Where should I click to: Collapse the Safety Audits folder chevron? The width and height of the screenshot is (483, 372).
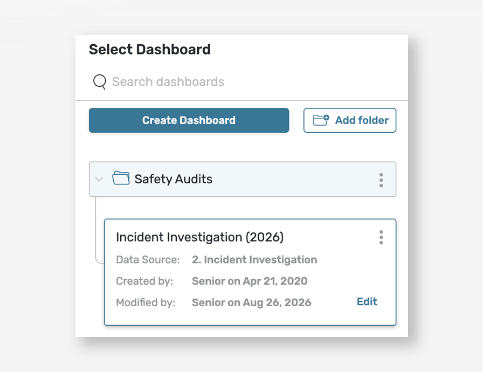point(99,179)
